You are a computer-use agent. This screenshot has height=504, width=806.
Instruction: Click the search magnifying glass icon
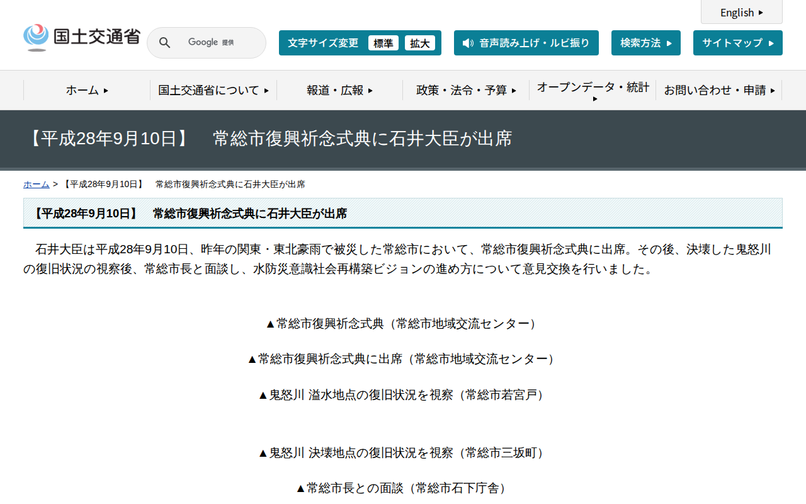[x=164, y=42]
